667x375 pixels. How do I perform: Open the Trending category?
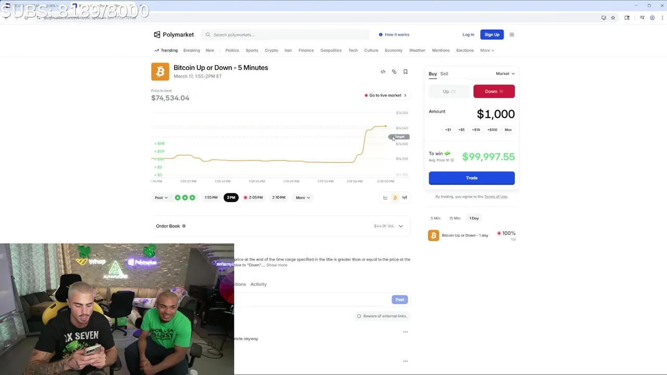(166, 51)
